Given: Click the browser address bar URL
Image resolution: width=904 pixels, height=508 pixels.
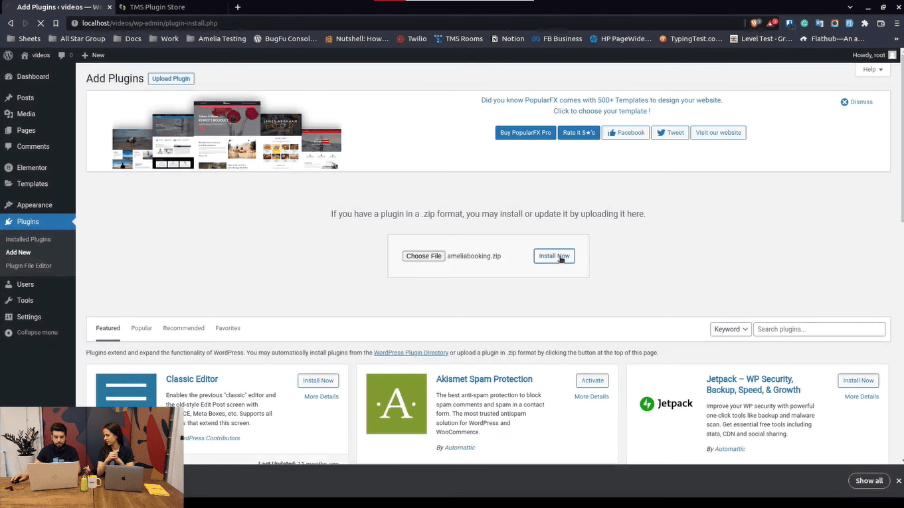Looking at the screenshot, I should [149, 23].
